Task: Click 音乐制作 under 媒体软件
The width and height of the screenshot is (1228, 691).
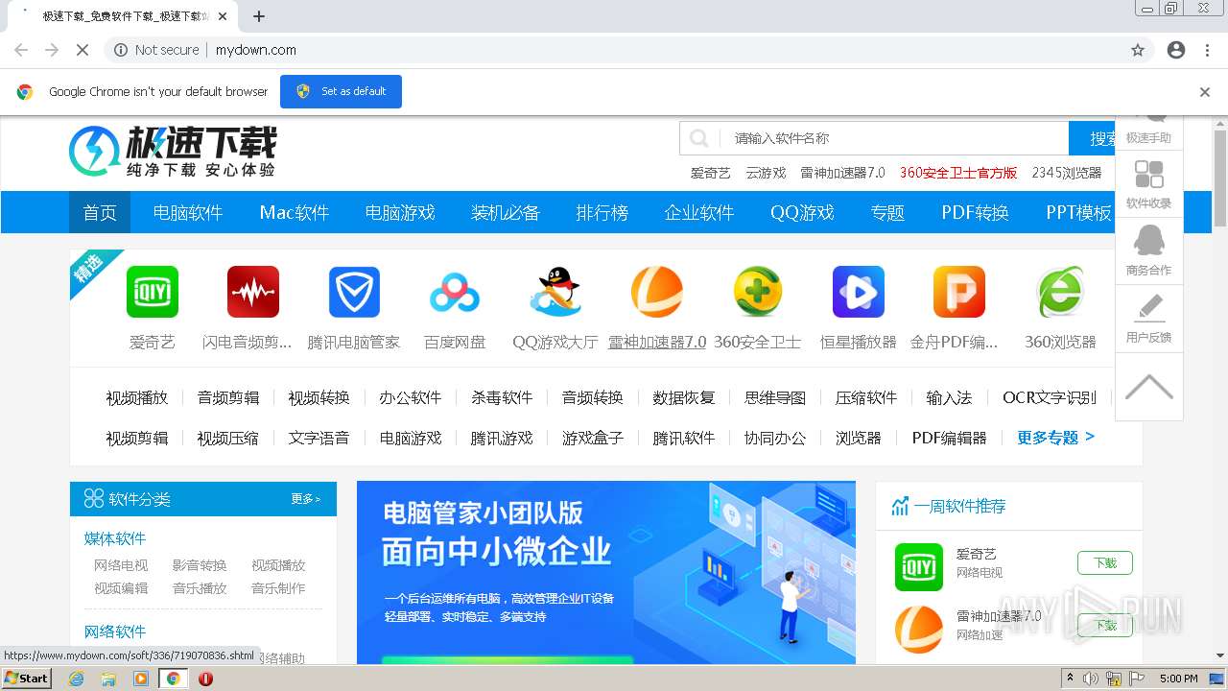Action: 278,588
